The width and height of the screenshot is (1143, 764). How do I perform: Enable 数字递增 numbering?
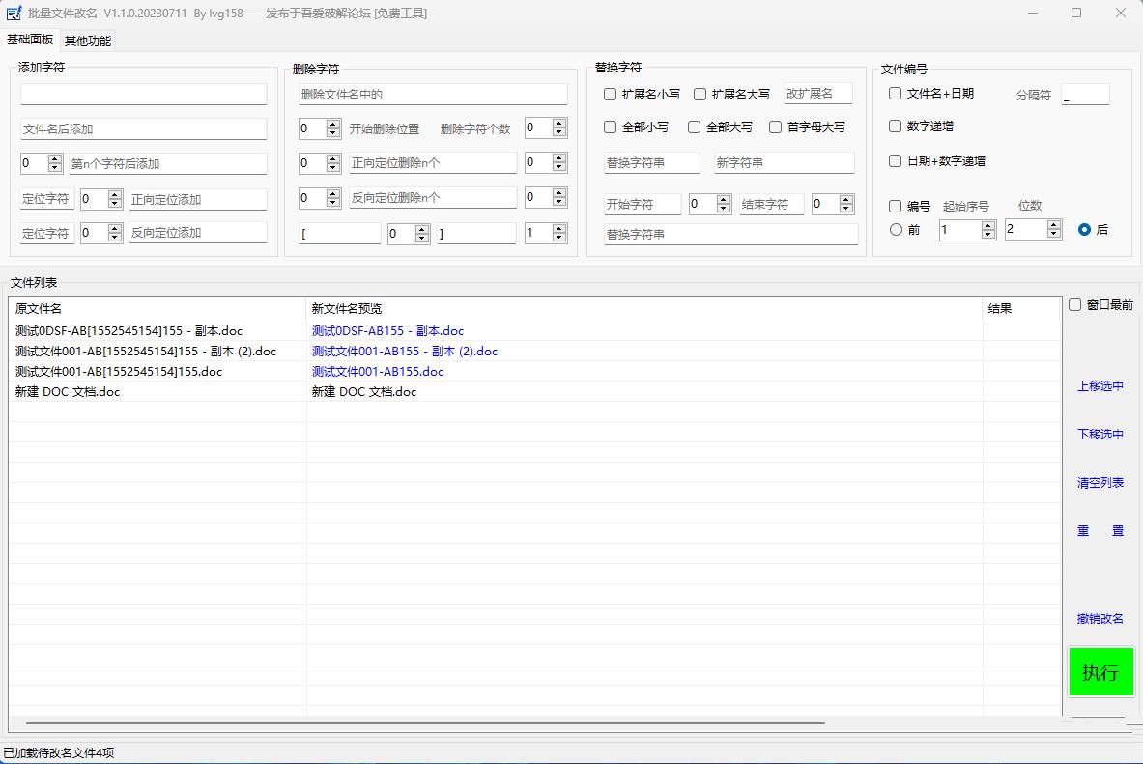894,127
